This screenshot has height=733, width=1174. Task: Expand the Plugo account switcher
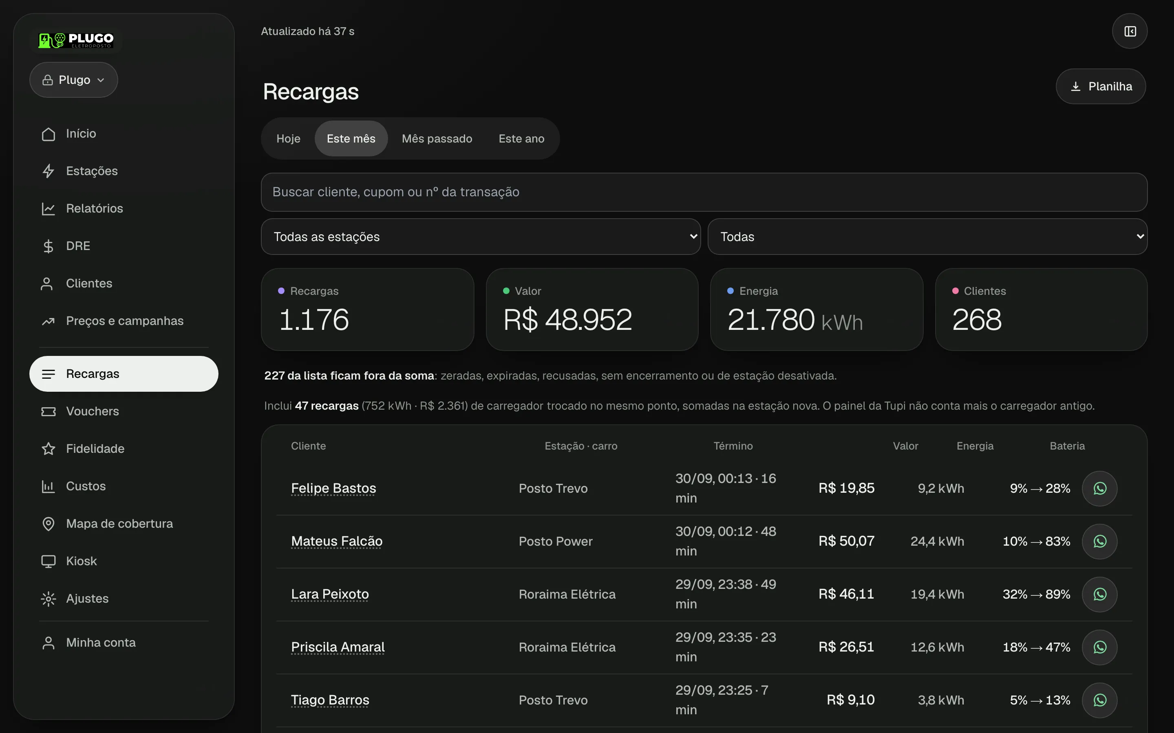point(74,80)
